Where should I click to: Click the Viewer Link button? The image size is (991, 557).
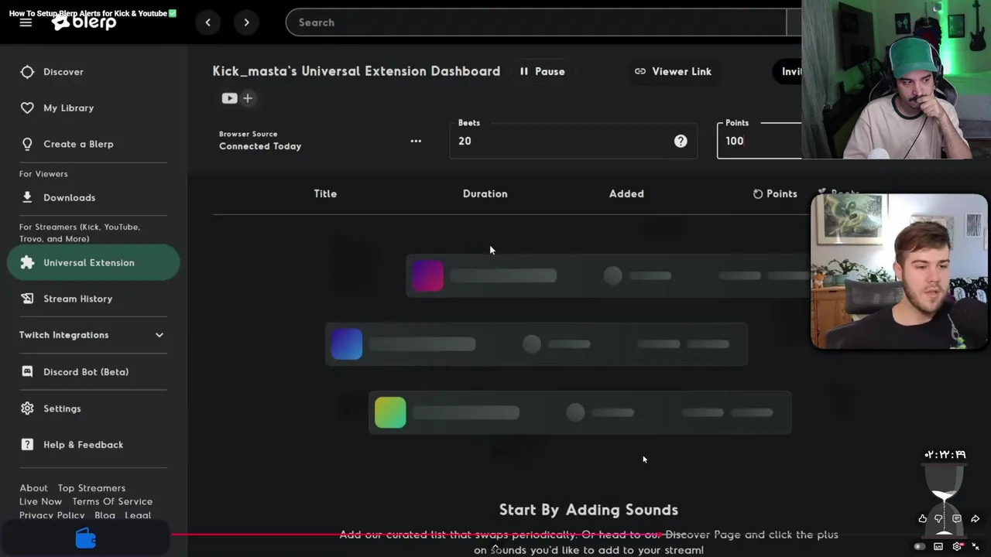[673, 71]
